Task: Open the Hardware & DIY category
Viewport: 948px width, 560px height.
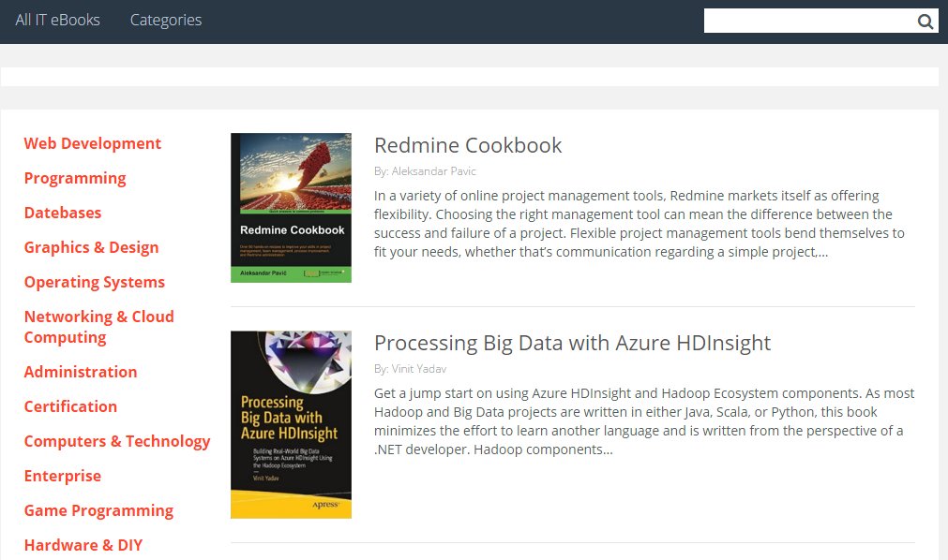Action: [x=83, y=545]
